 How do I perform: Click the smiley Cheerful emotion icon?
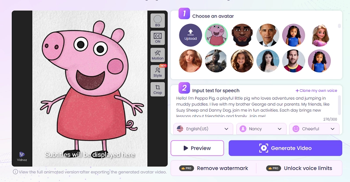tap(296, 129)
